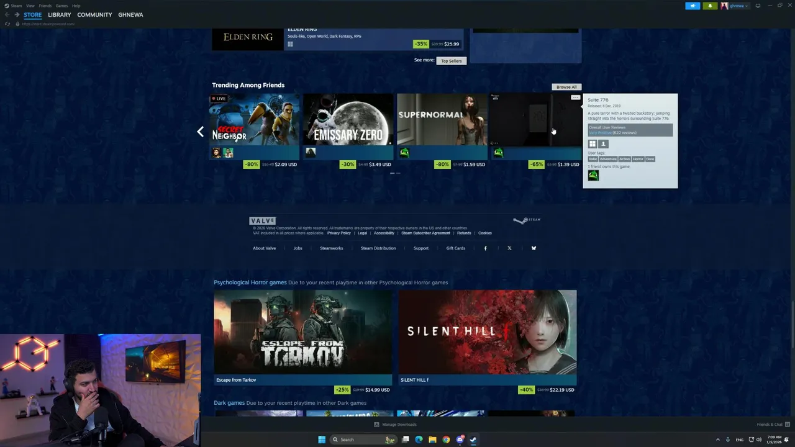Image resolution: width=795 pixels, height=447 pixels.
Task: Reload the store page
Action: click(7, 24)
